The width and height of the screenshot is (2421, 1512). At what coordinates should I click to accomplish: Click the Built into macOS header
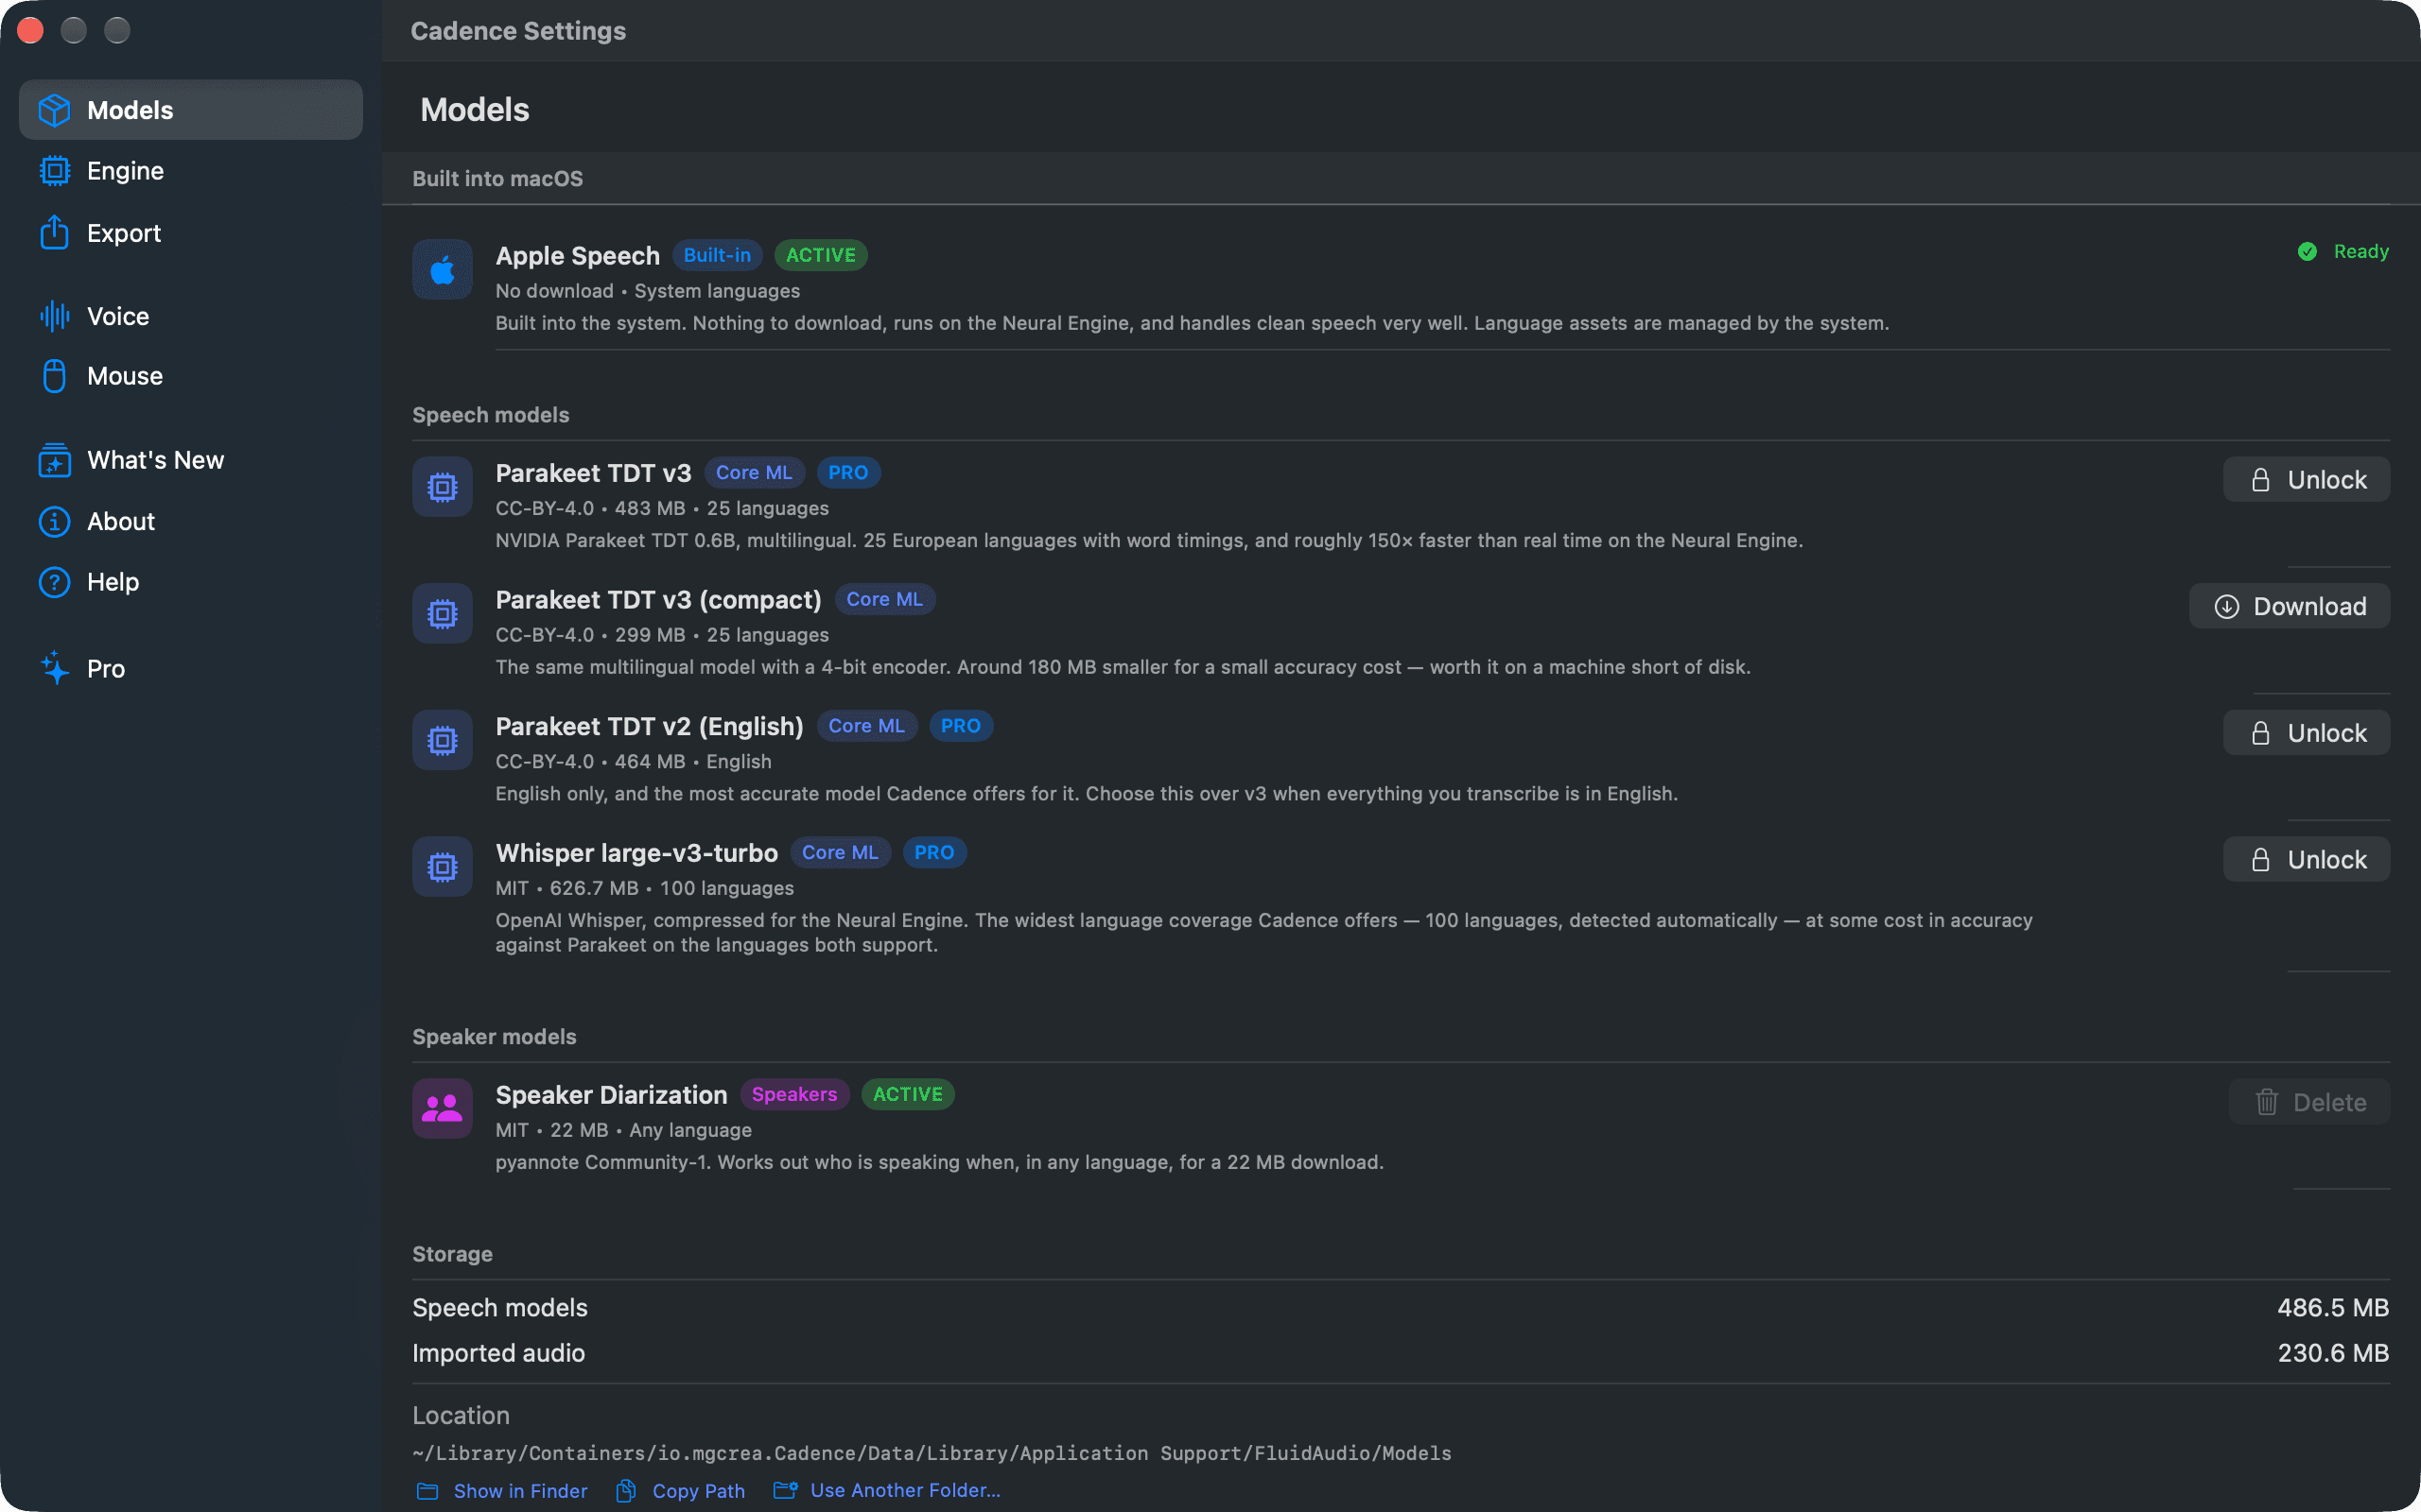pos(497,179)
